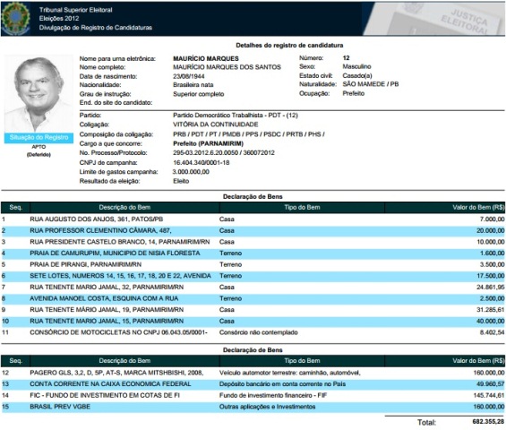The height and width of the screenshot is (430, 506).
Task: Click total amount '682.355,28'
Action: 489,422
